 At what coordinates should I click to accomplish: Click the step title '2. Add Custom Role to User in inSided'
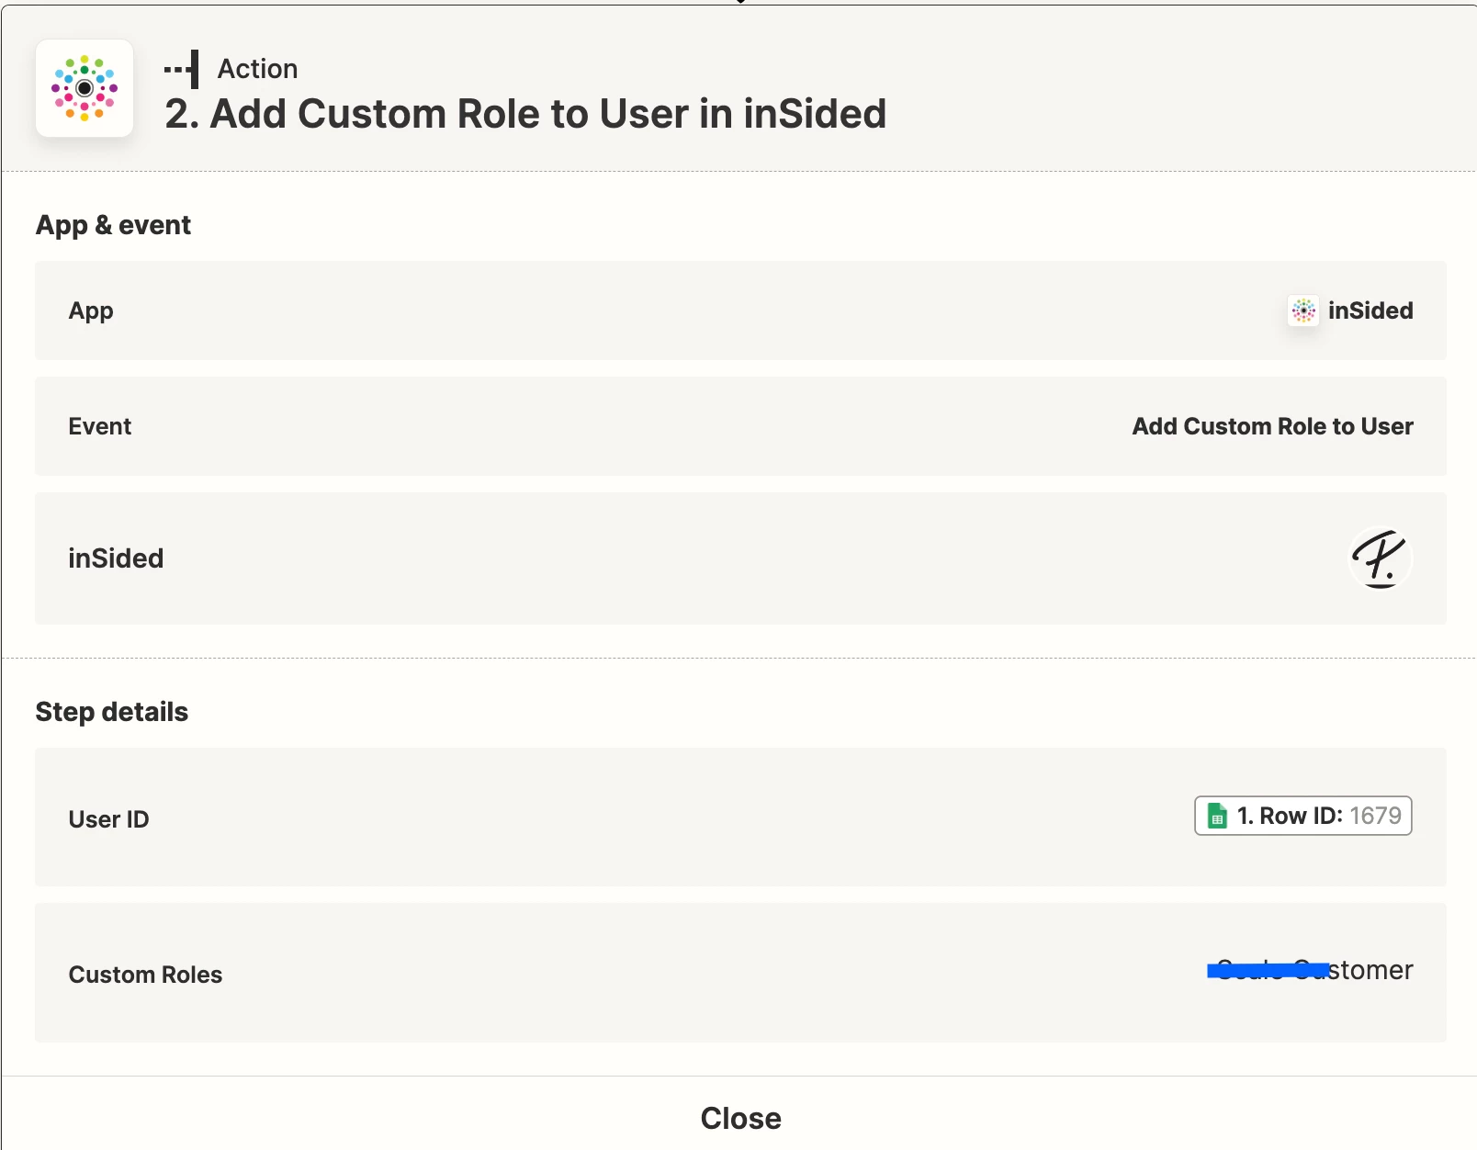tap(525, 114)
